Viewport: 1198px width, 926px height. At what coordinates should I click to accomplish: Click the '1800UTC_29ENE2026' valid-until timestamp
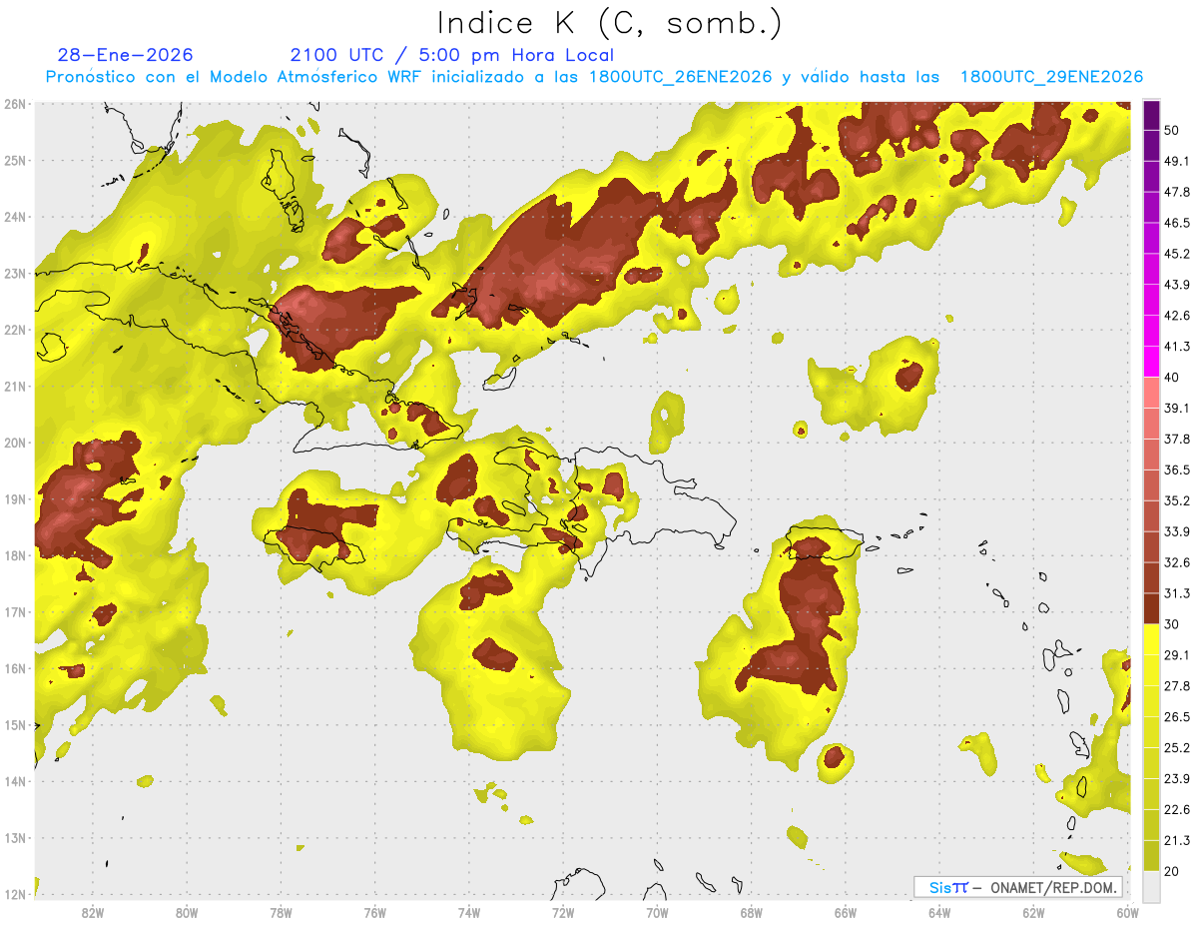[x=1051, y=77]
